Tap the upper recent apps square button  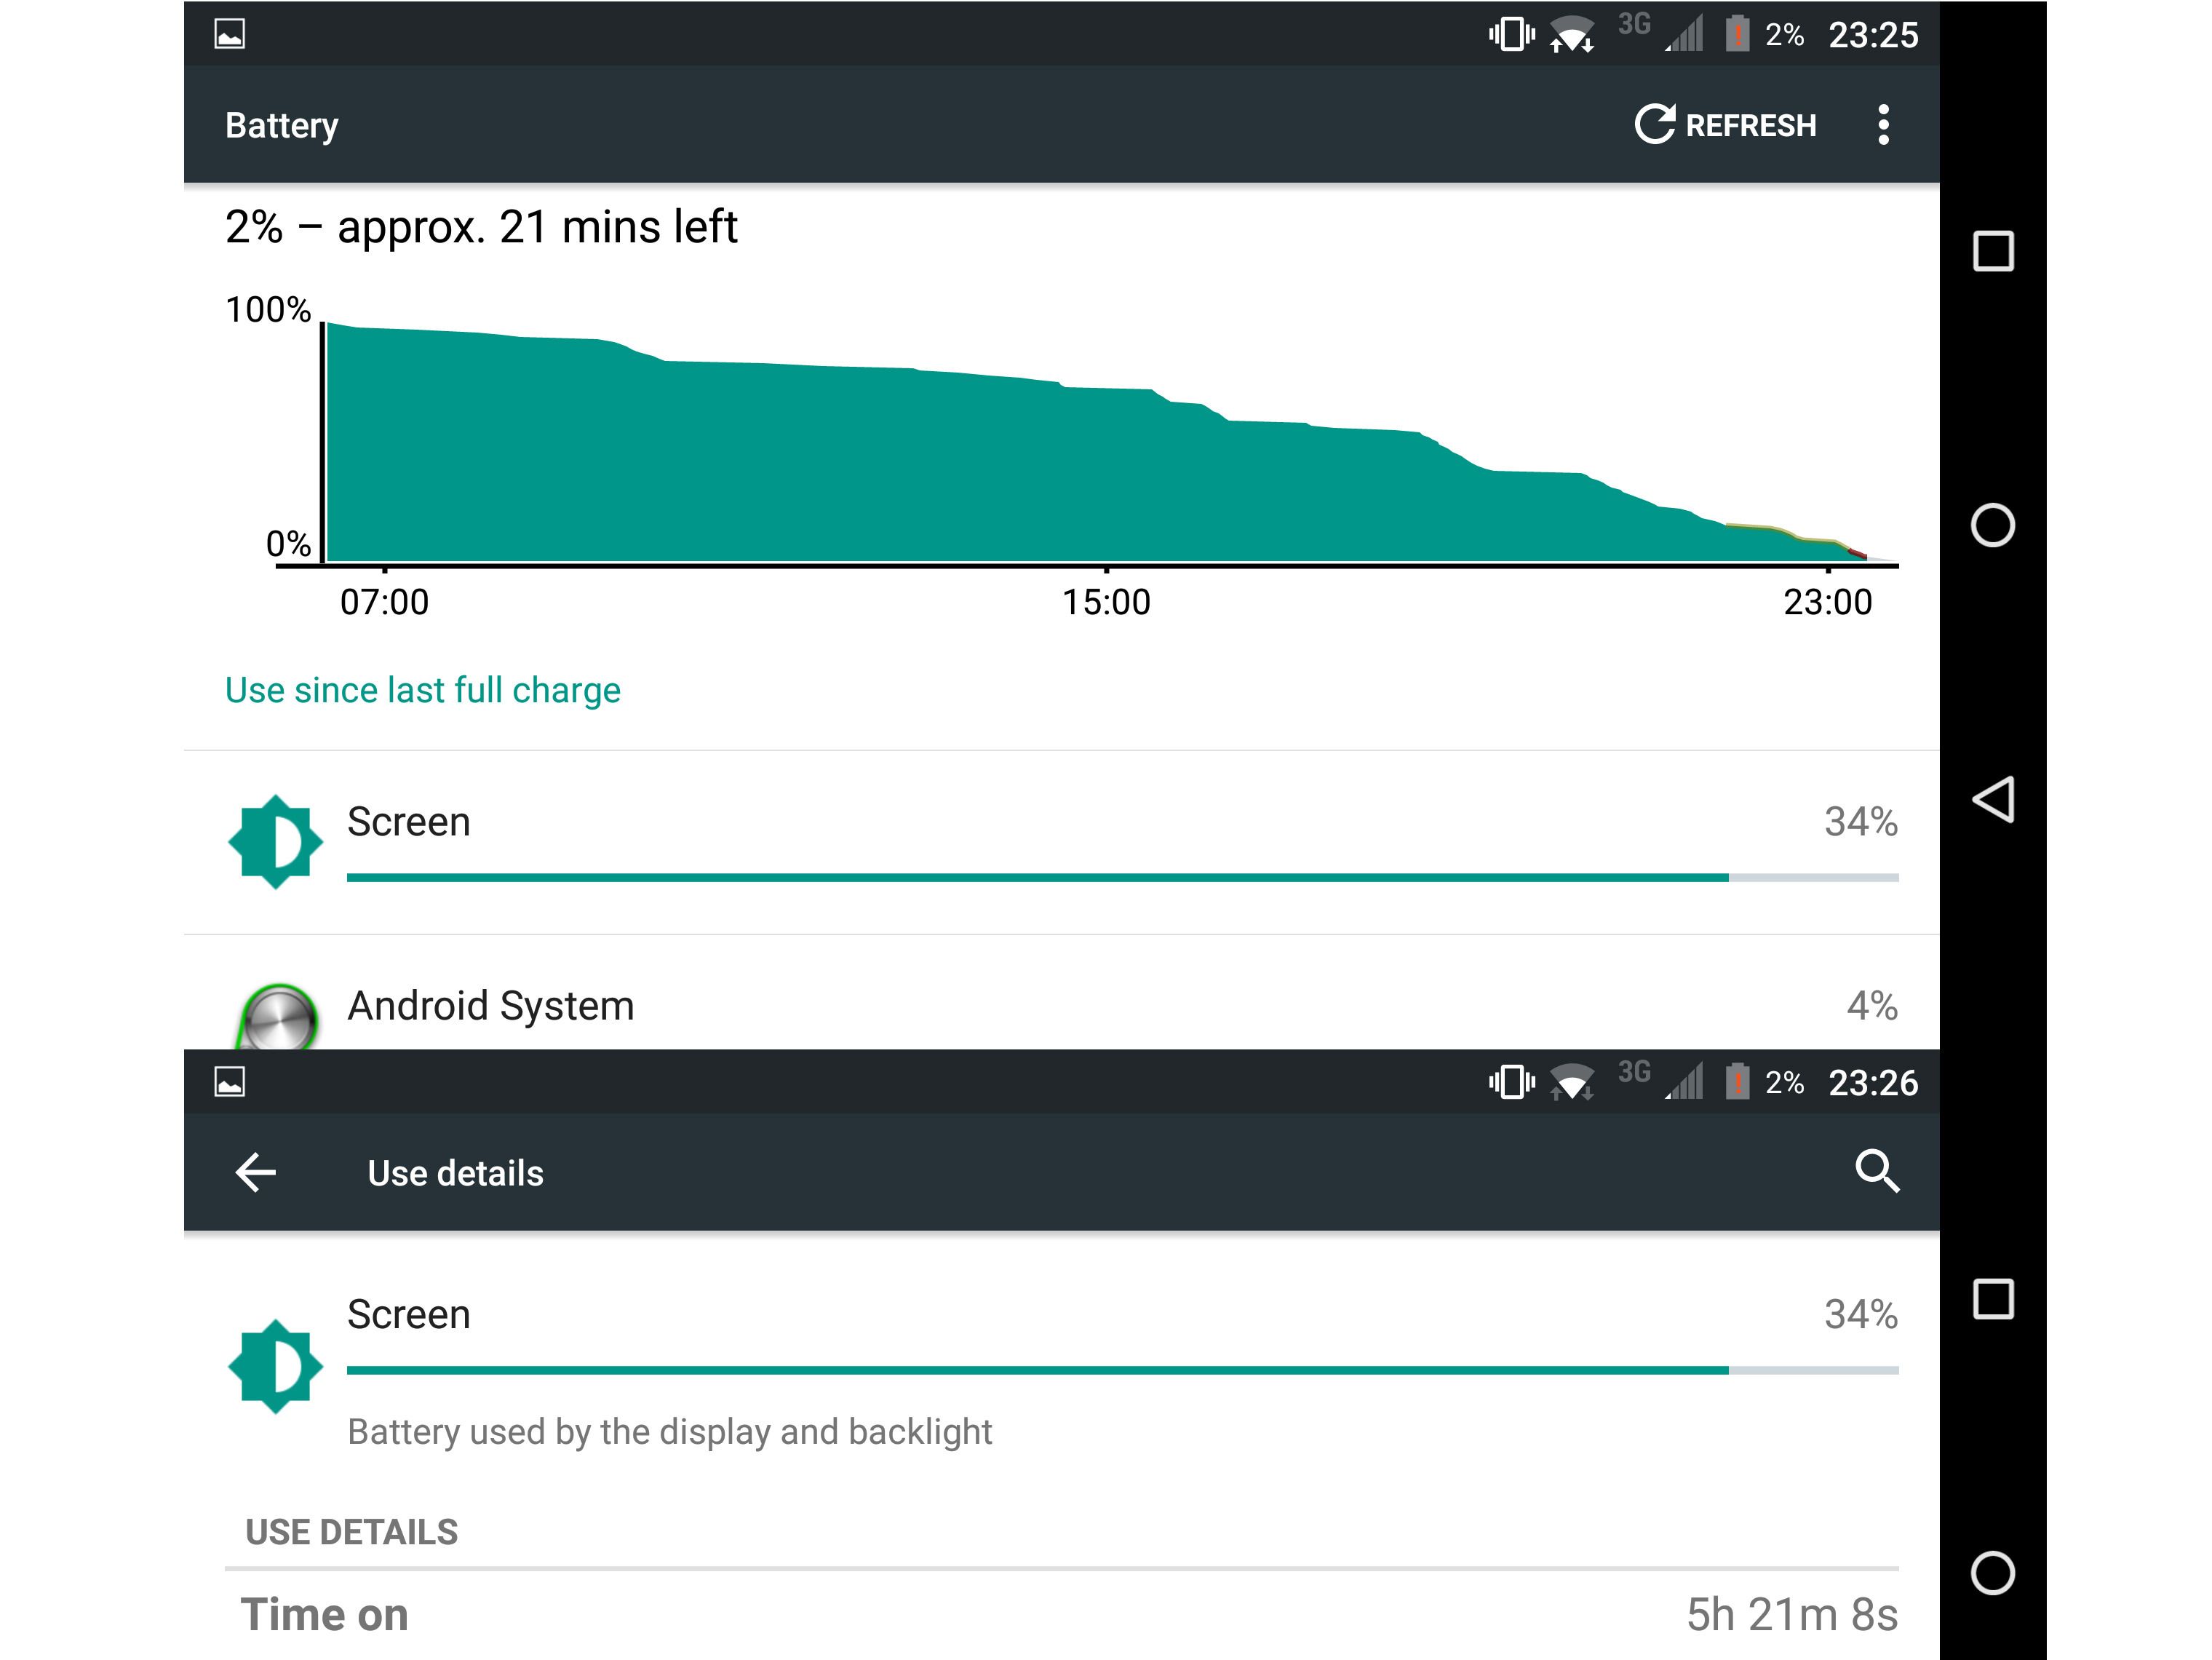tap(1993, 251)
